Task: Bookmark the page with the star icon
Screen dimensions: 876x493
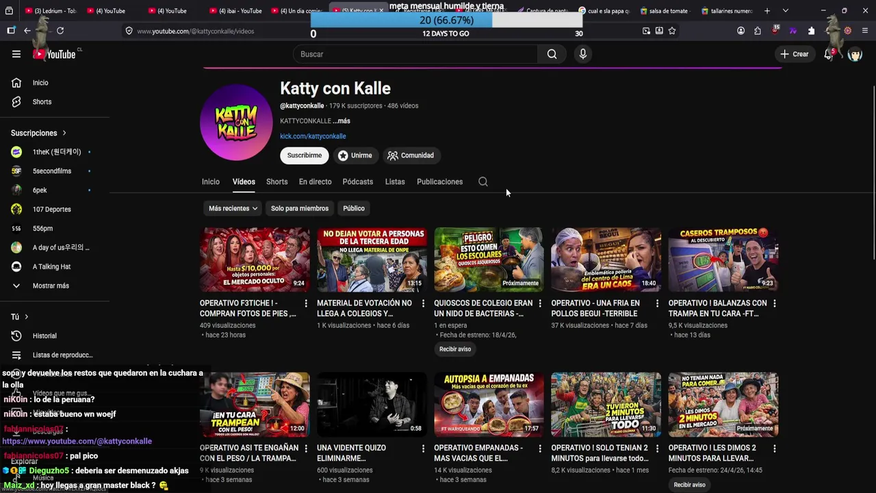Action: click(x=672, y=31)
